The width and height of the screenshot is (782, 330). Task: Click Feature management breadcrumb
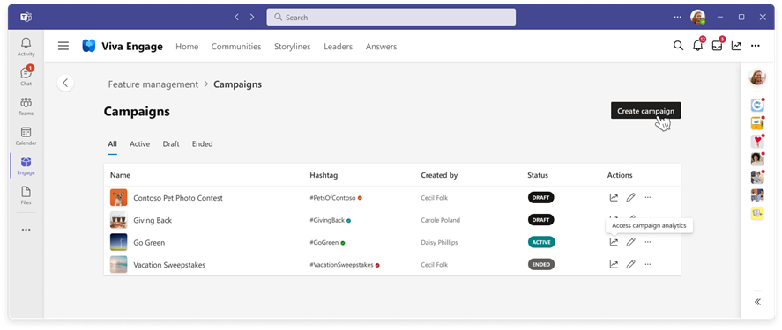153,84
